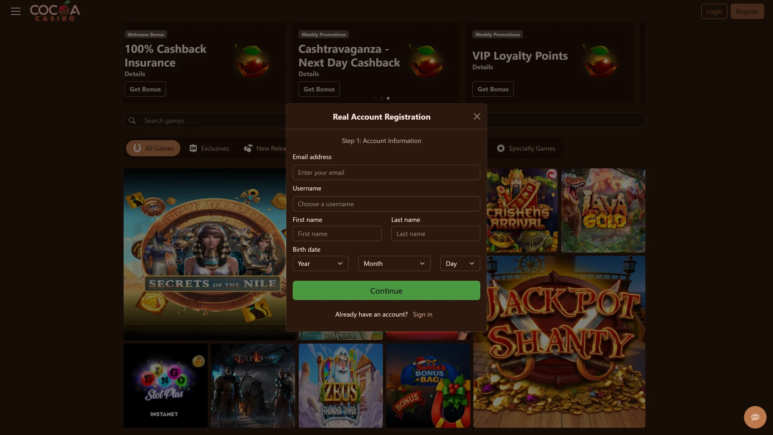
Task: Get Bonus for Cashtravaganza Next Day Cashback
Action: click(x=319, y=89)
